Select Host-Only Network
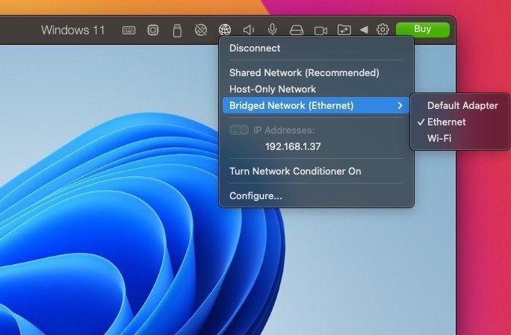This screenshot has width=511, height=335. pos(315,89)
